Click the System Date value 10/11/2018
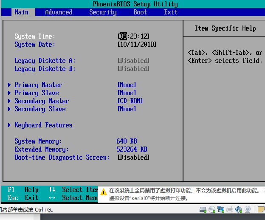 tap(137, 45)
